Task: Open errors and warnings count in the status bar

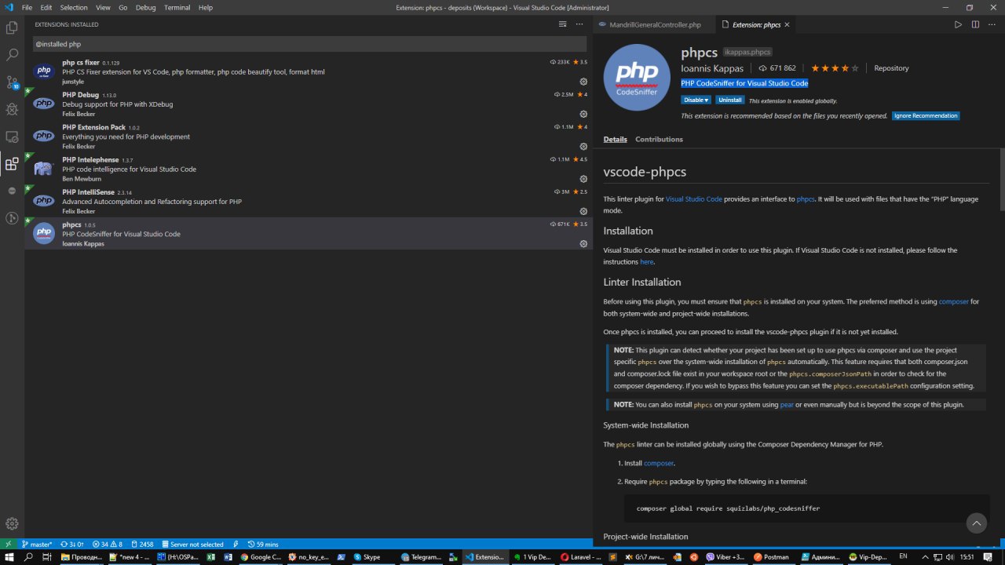Action: click(x=108, y=544)
